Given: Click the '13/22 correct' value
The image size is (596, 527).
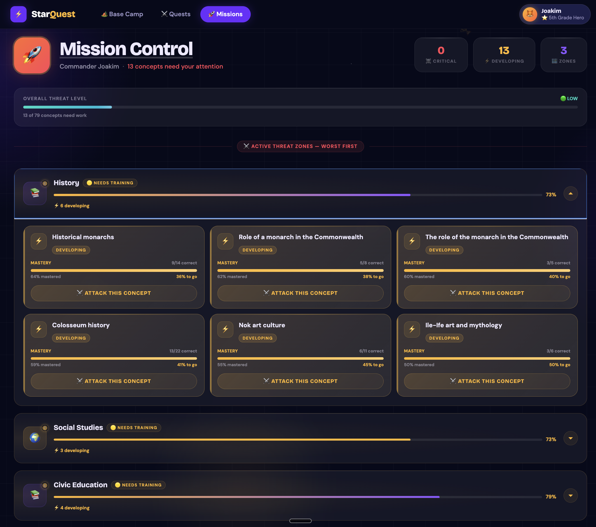Looking at the screenshot, I should click(183, 351).
